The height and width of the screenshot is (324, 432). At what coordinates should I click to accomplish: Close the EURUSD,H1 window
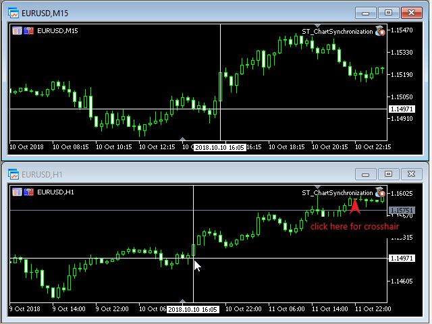pyautogui.click(x=412, y=174)
